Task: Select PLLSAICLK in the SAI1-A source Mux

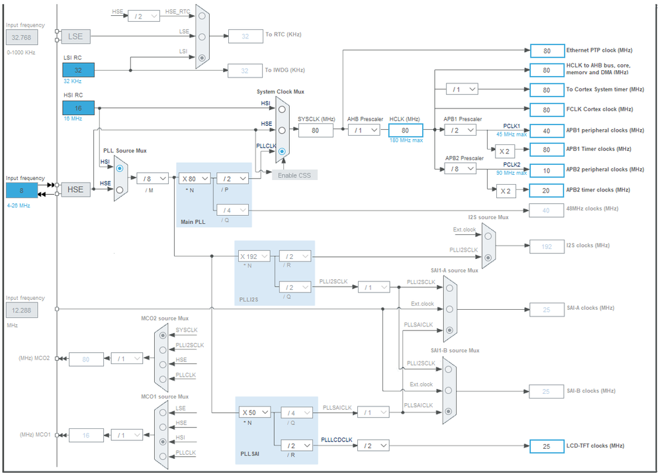Action: click(x=449, y=330)
